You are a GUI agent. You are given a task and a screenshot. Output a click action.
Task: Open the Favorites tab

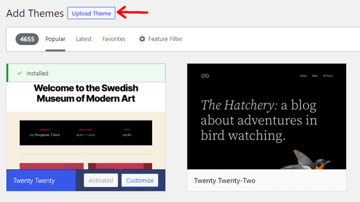114,39
